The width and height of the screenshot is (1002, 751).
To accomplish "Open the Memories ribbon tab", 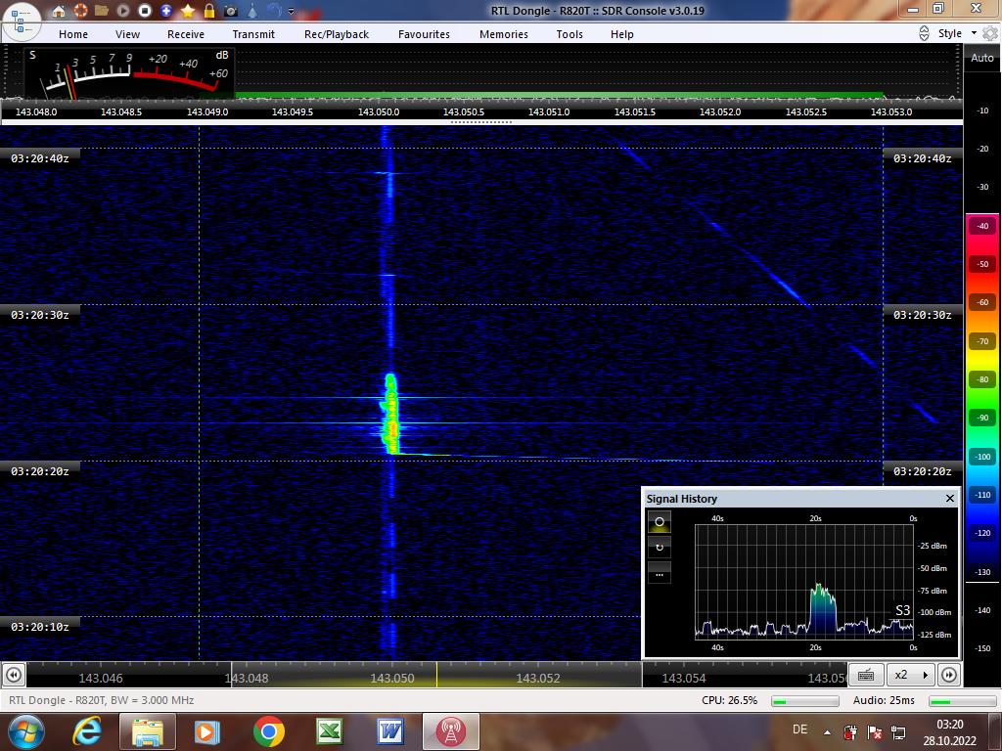I will 504,34.
